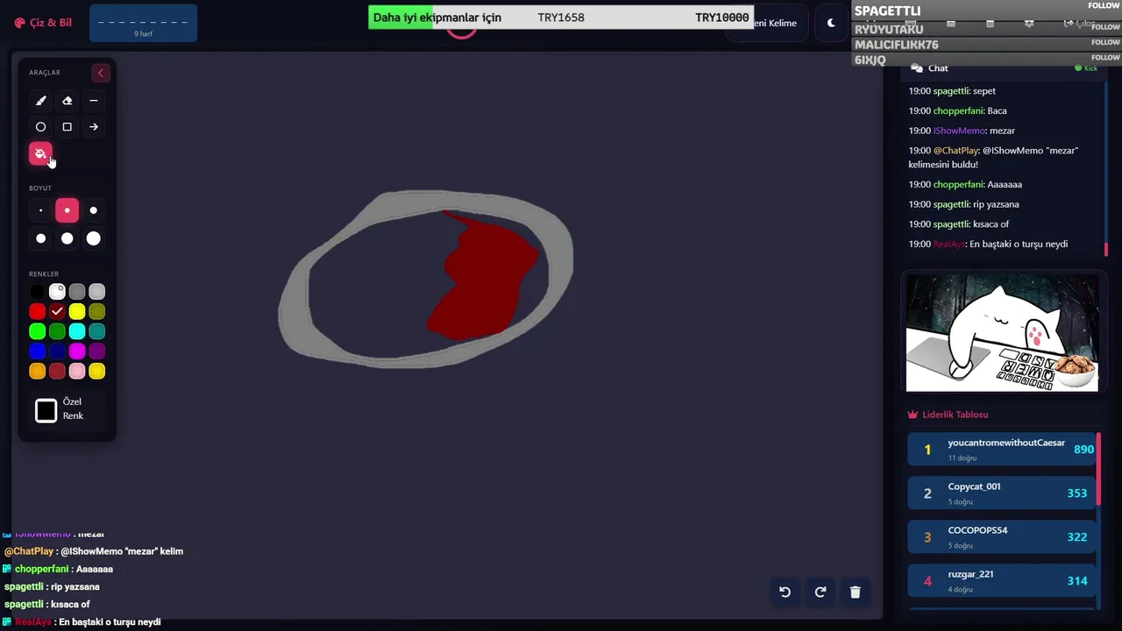
Task: Follow SPAGETTLI in the overlay
Action: [1104, 5]
